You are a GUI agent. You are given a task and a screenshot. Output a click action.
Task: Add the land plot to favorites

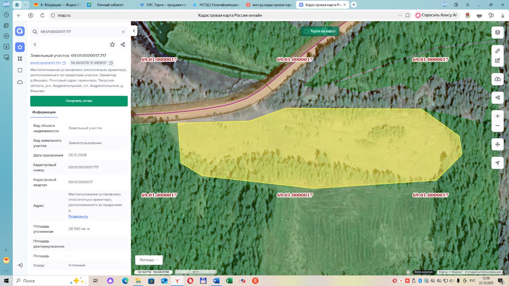113,44
